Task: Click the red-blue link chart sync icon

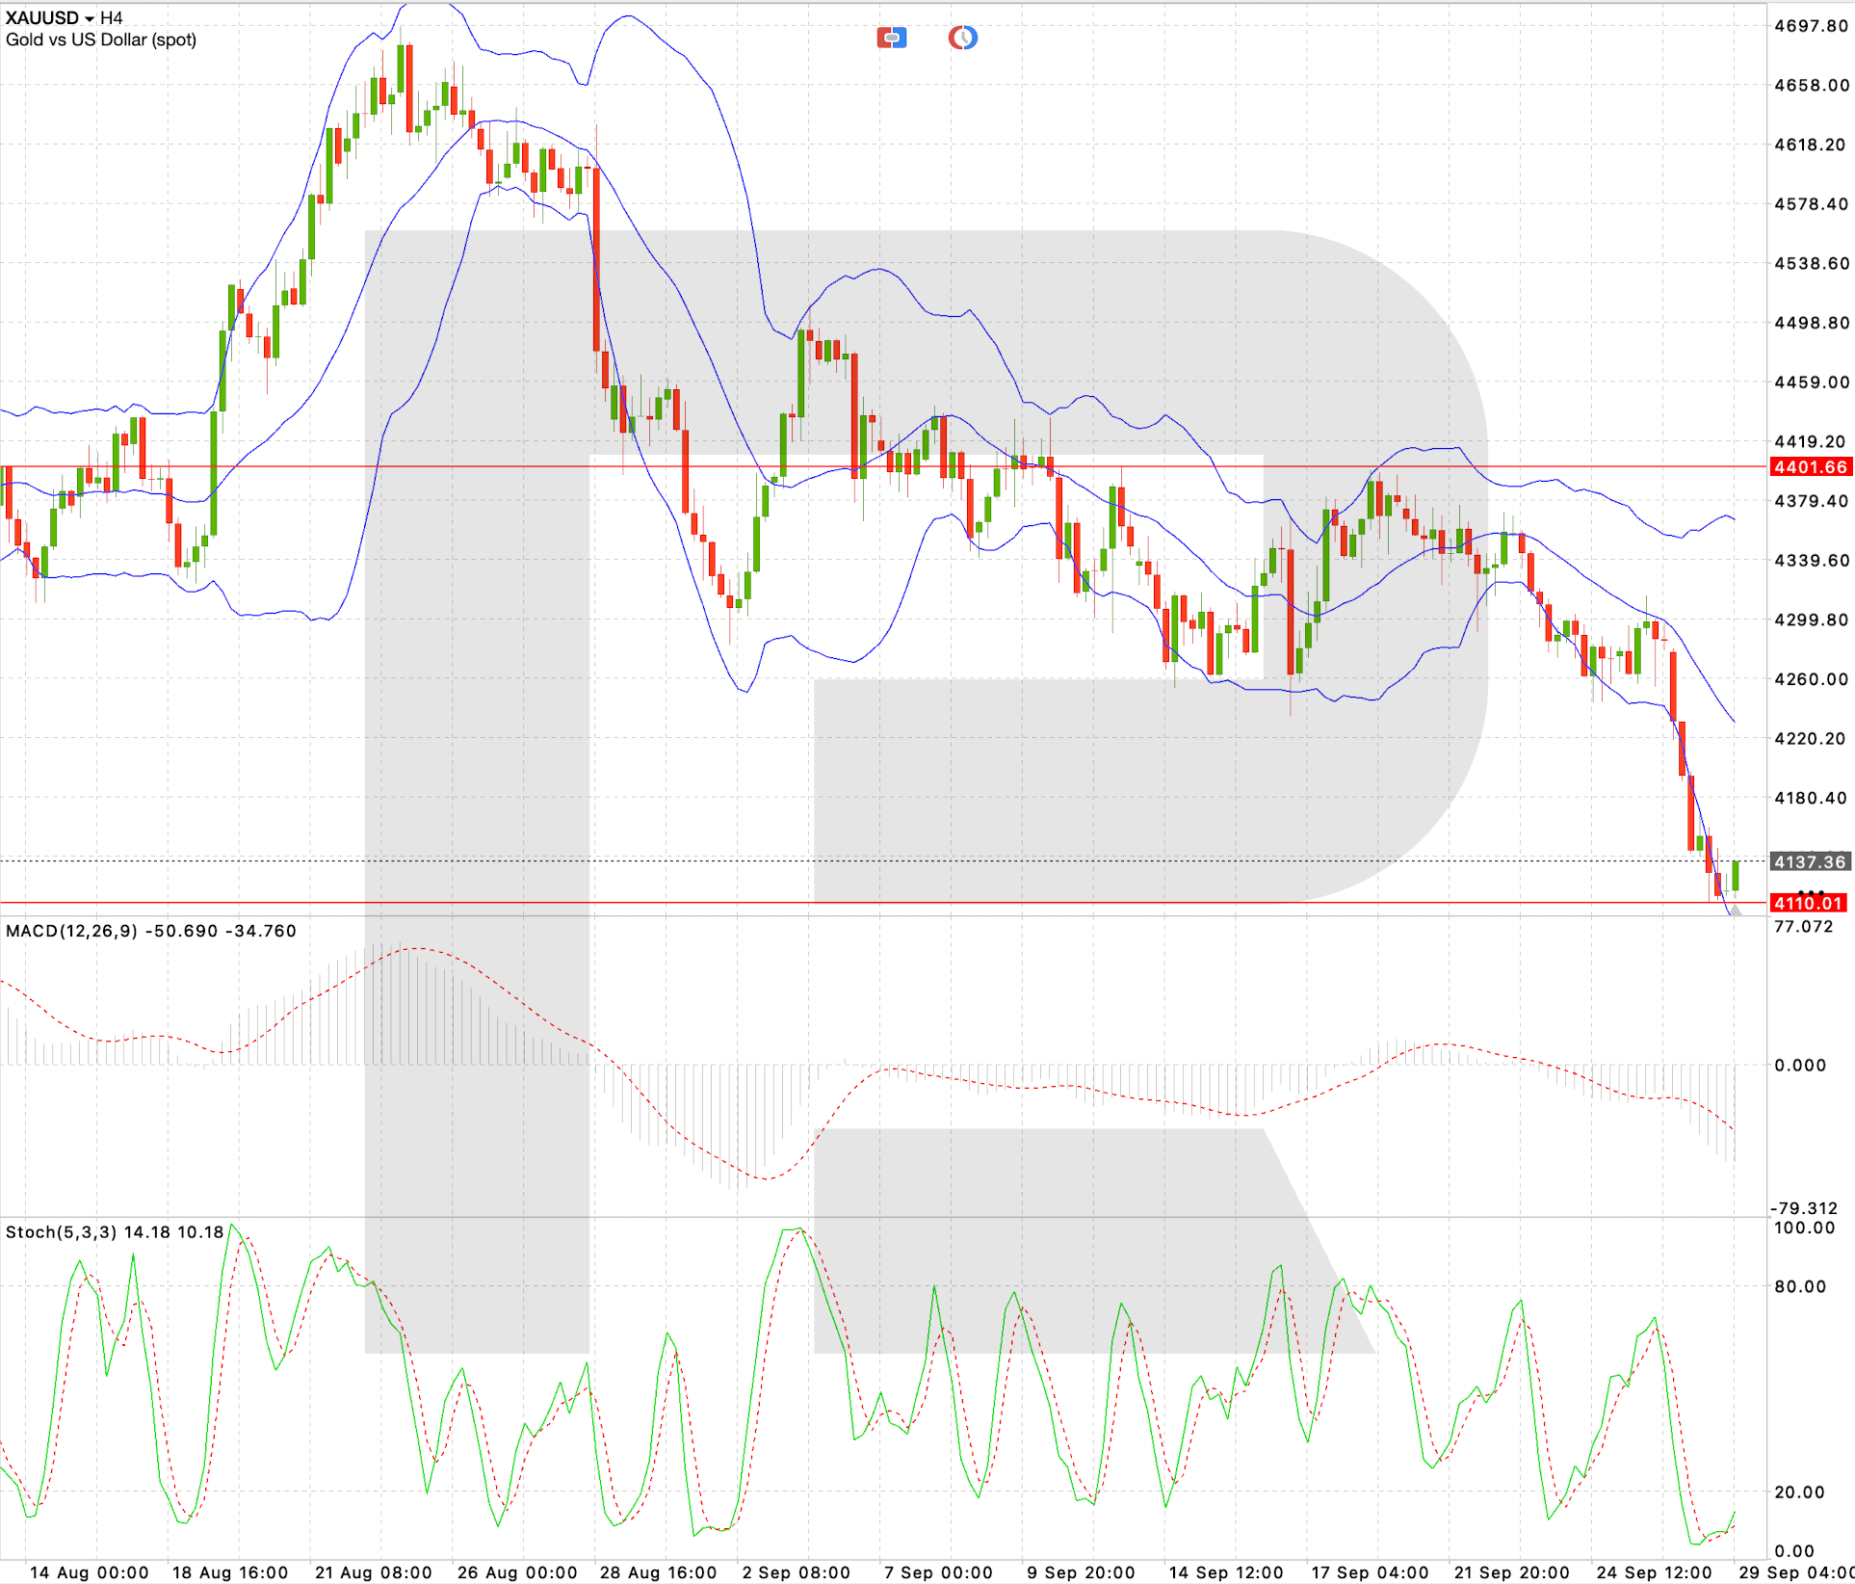Action: (892, 38)
